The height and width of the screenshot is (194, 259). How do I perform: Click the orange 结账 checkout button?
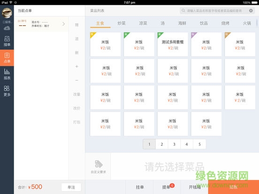tap(233, 187)
